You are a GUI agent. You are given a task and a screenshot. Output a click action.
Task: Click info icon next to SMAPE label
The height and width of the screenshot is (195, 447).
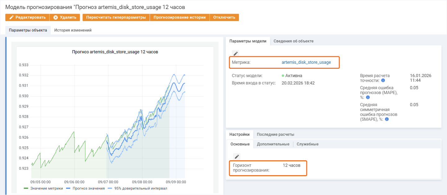pyautogui.click(x=387, y=119)
